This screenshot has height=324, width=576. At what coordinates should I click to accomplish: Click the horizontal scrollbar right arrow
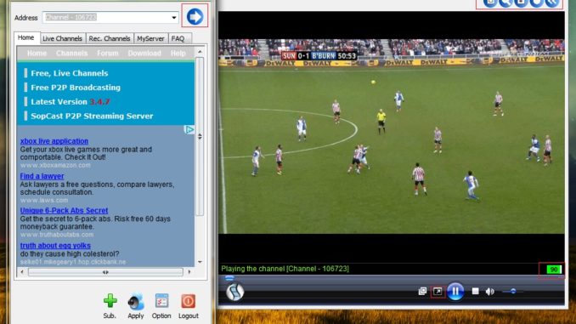pos(189,272)
